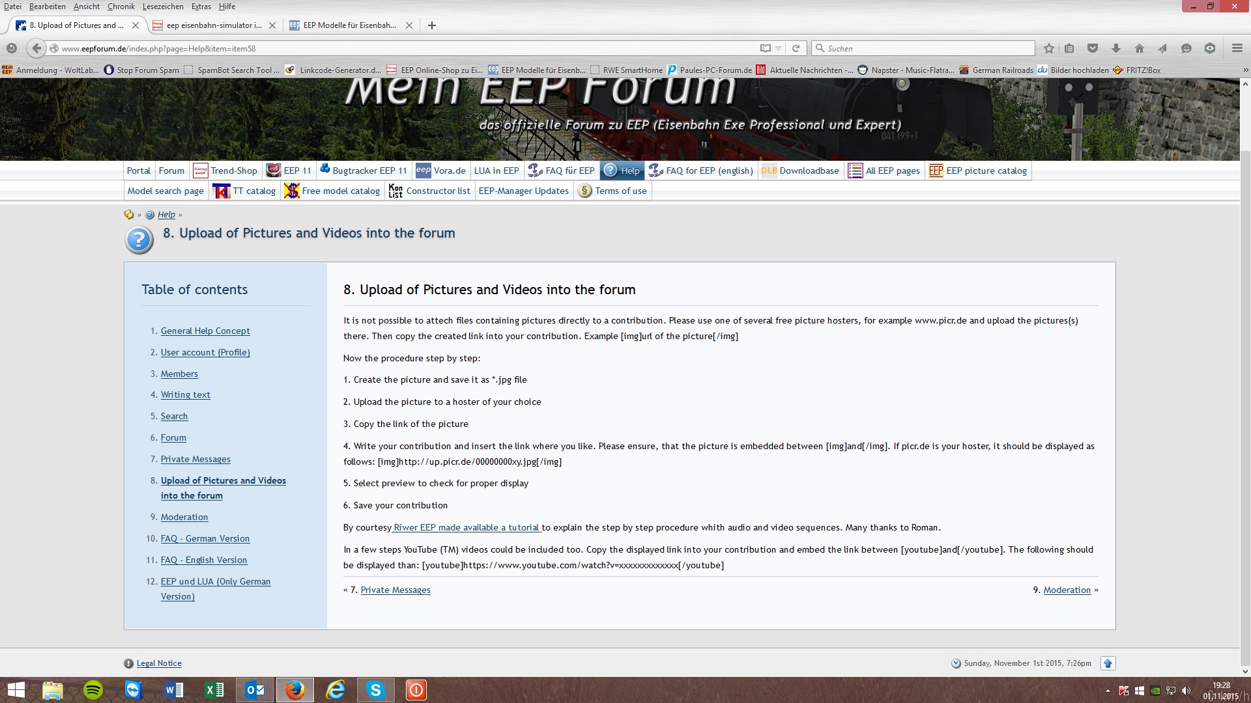Click the Suchen search field

[925, 48]
